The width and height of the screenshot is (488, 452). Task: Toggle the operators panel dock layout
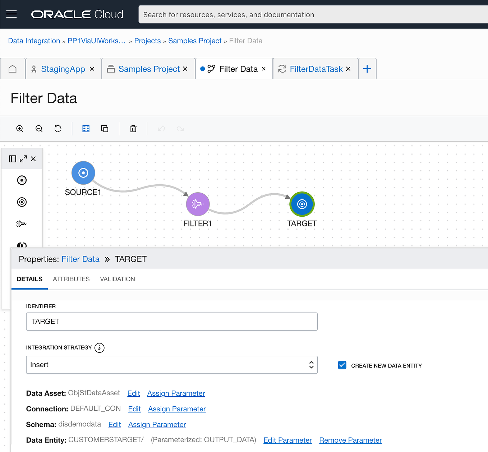click(x=13, y=158)
